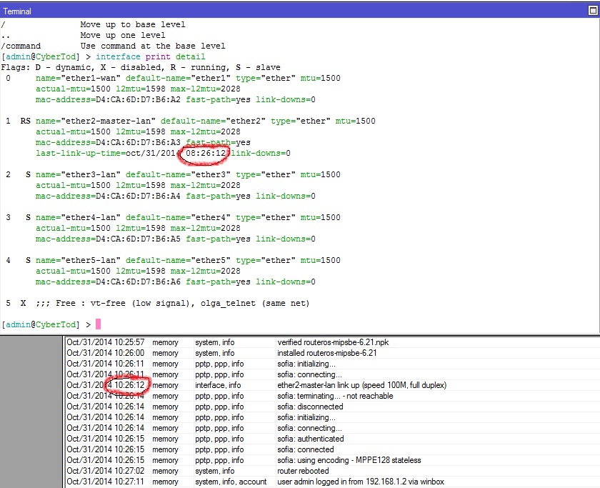The height and width of the screenshot is (488, 600).
Task: Click timestamp 'Oct/31/2014 10:25:57' in log
Action: (106, 342)
